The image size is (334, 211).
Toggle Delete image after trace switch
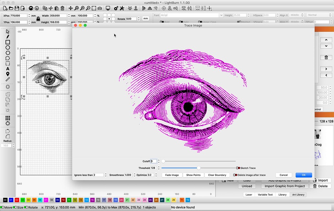[x=235, y=175]
